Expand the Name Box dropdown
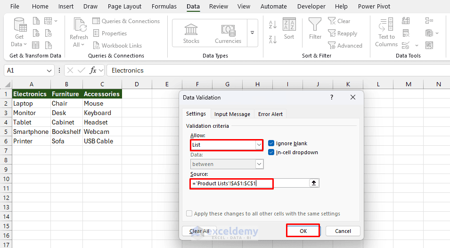450x248 pixels. pyautogui.click(x=49, y=71)
